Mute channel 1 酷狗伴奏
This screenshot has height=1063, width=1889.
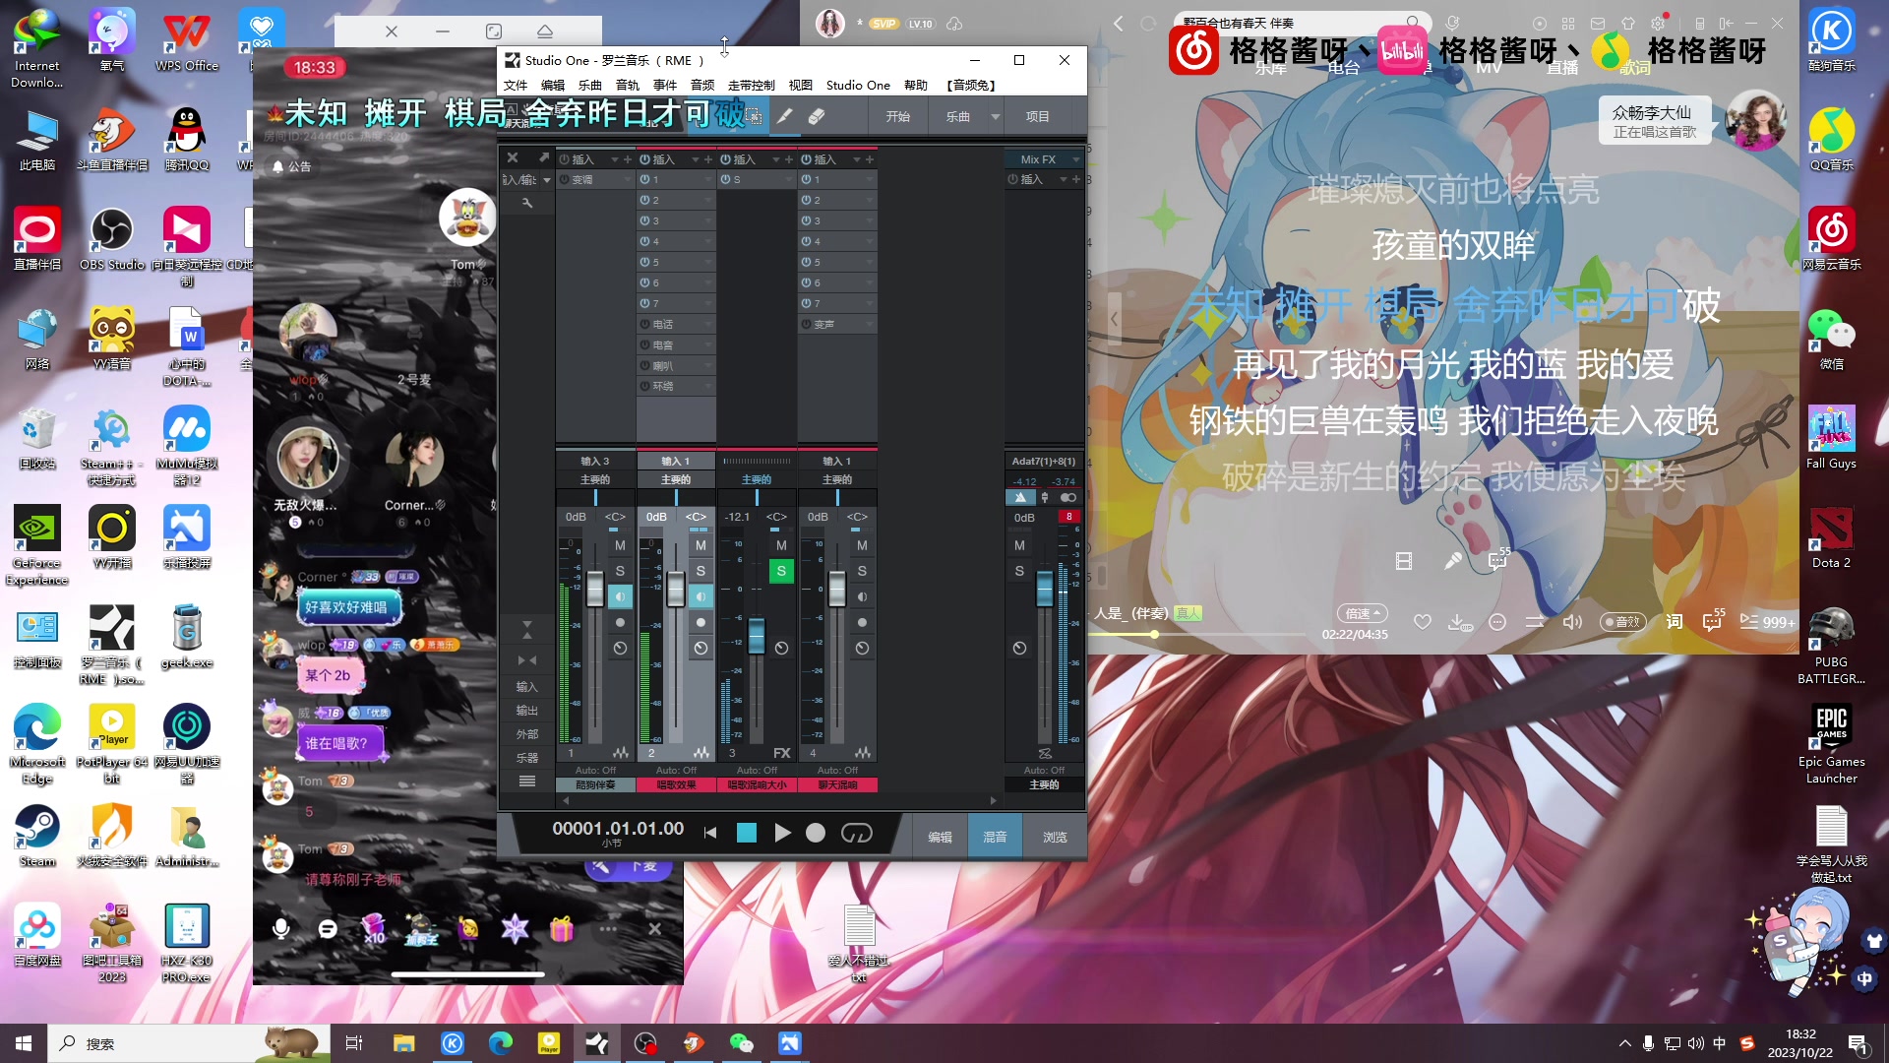620,545
